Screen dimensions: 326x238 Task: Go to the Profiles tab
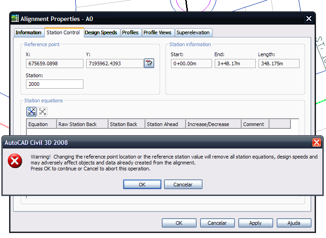(x=130, y=33)
